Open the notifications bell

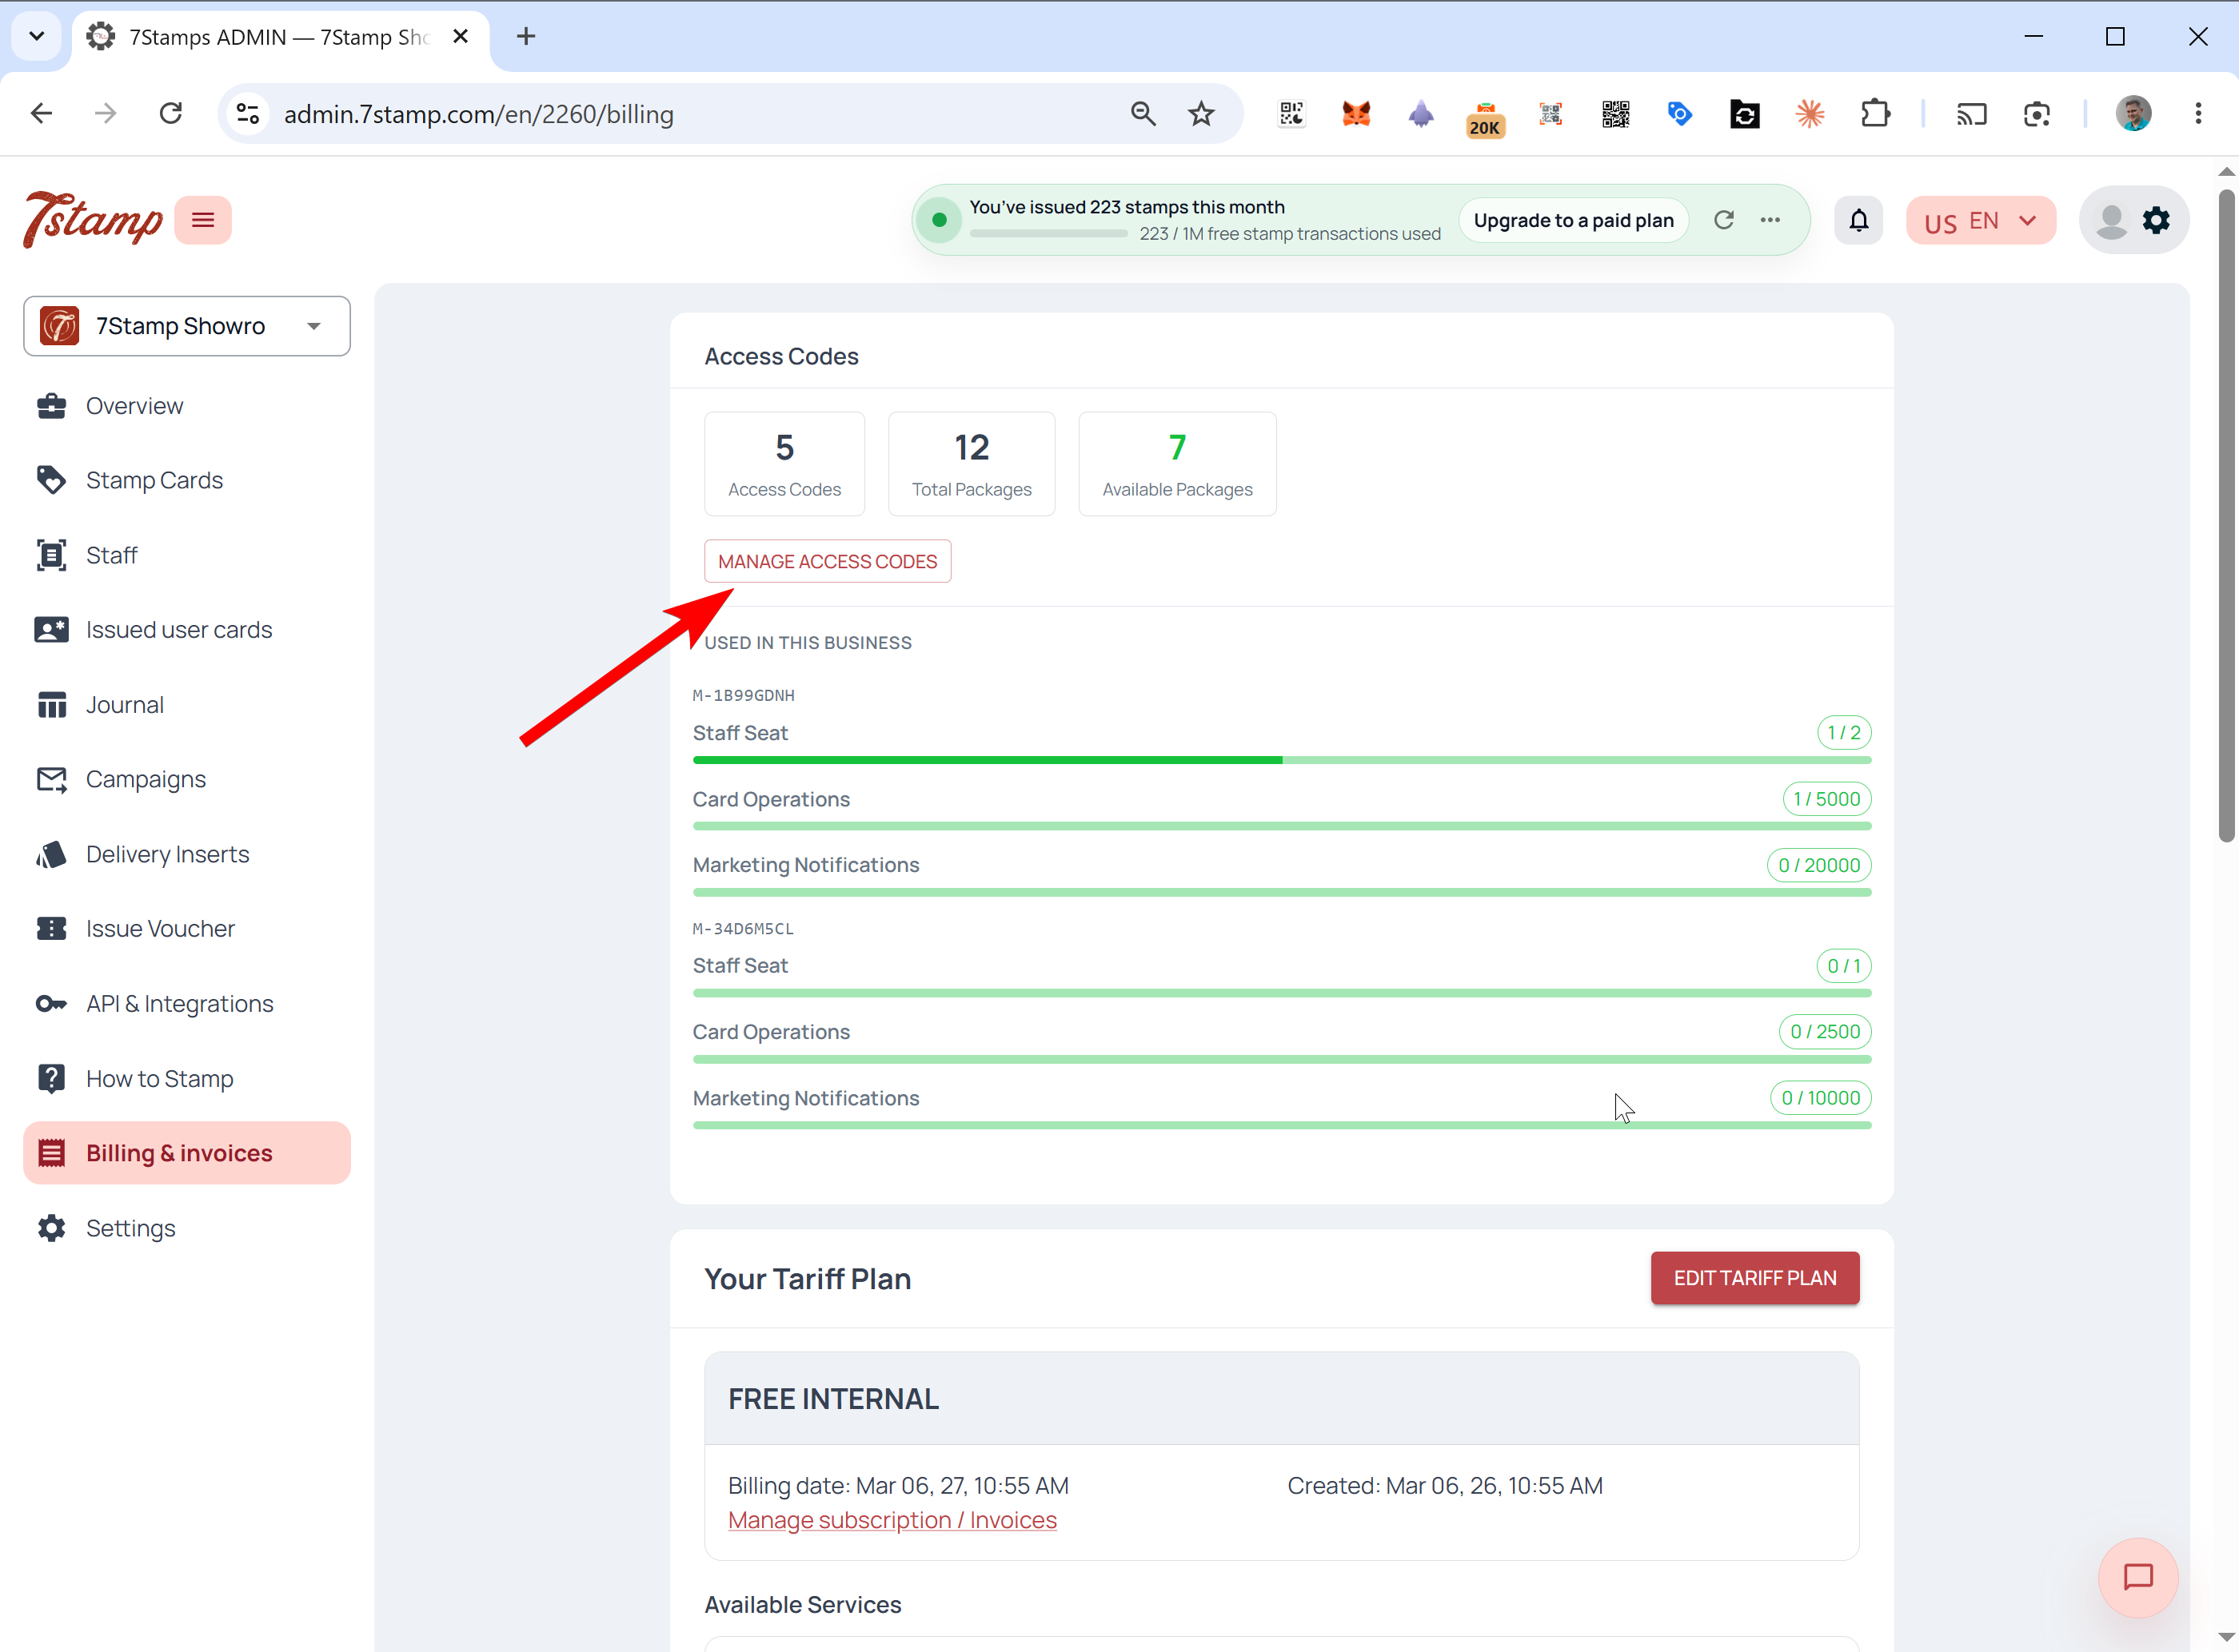click(x=1858, y=220)
